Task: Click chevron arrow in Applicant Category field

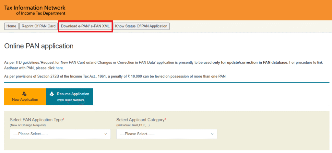Action: click(x=212, y=134)
